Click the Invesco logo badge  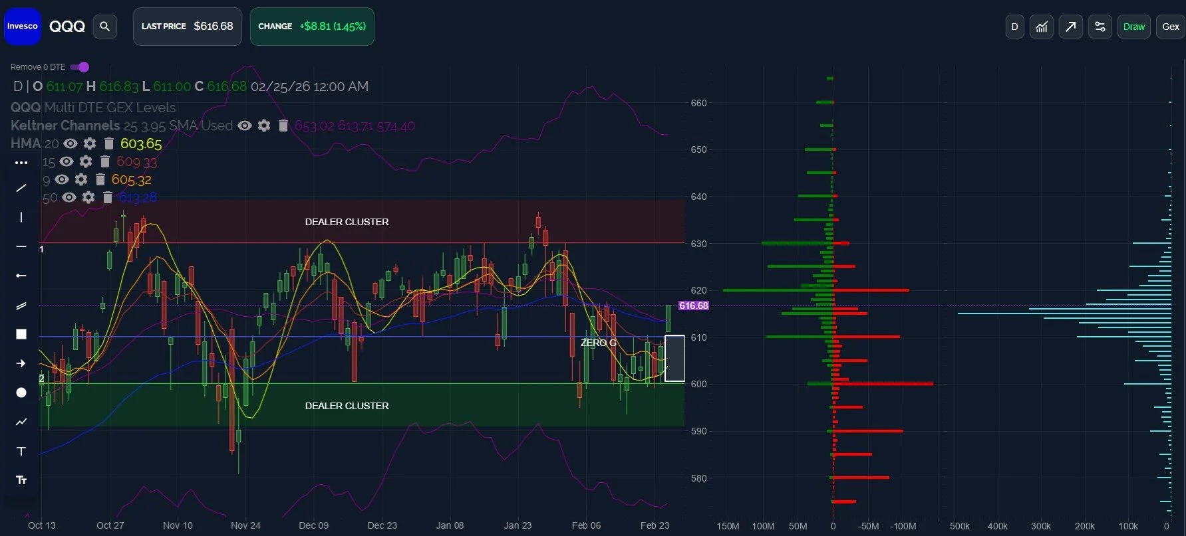click(23, 27)
